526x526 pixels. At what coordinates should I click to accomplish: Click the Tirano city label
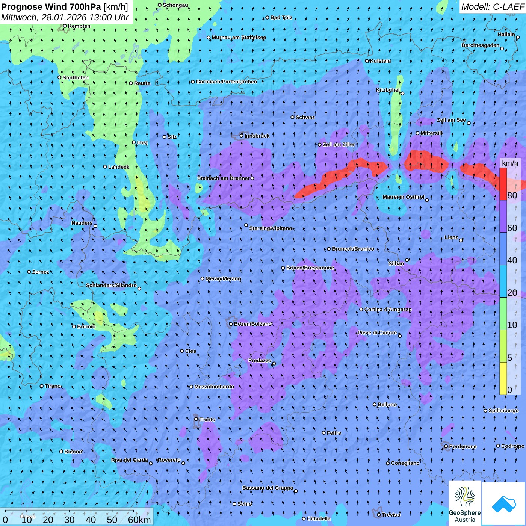(53, 386)
